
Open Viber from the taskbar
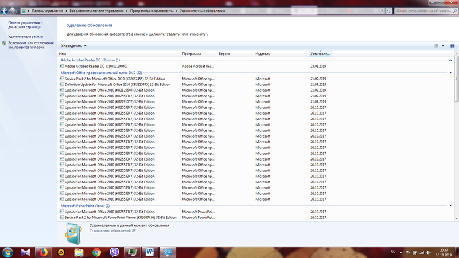point(114,252)
